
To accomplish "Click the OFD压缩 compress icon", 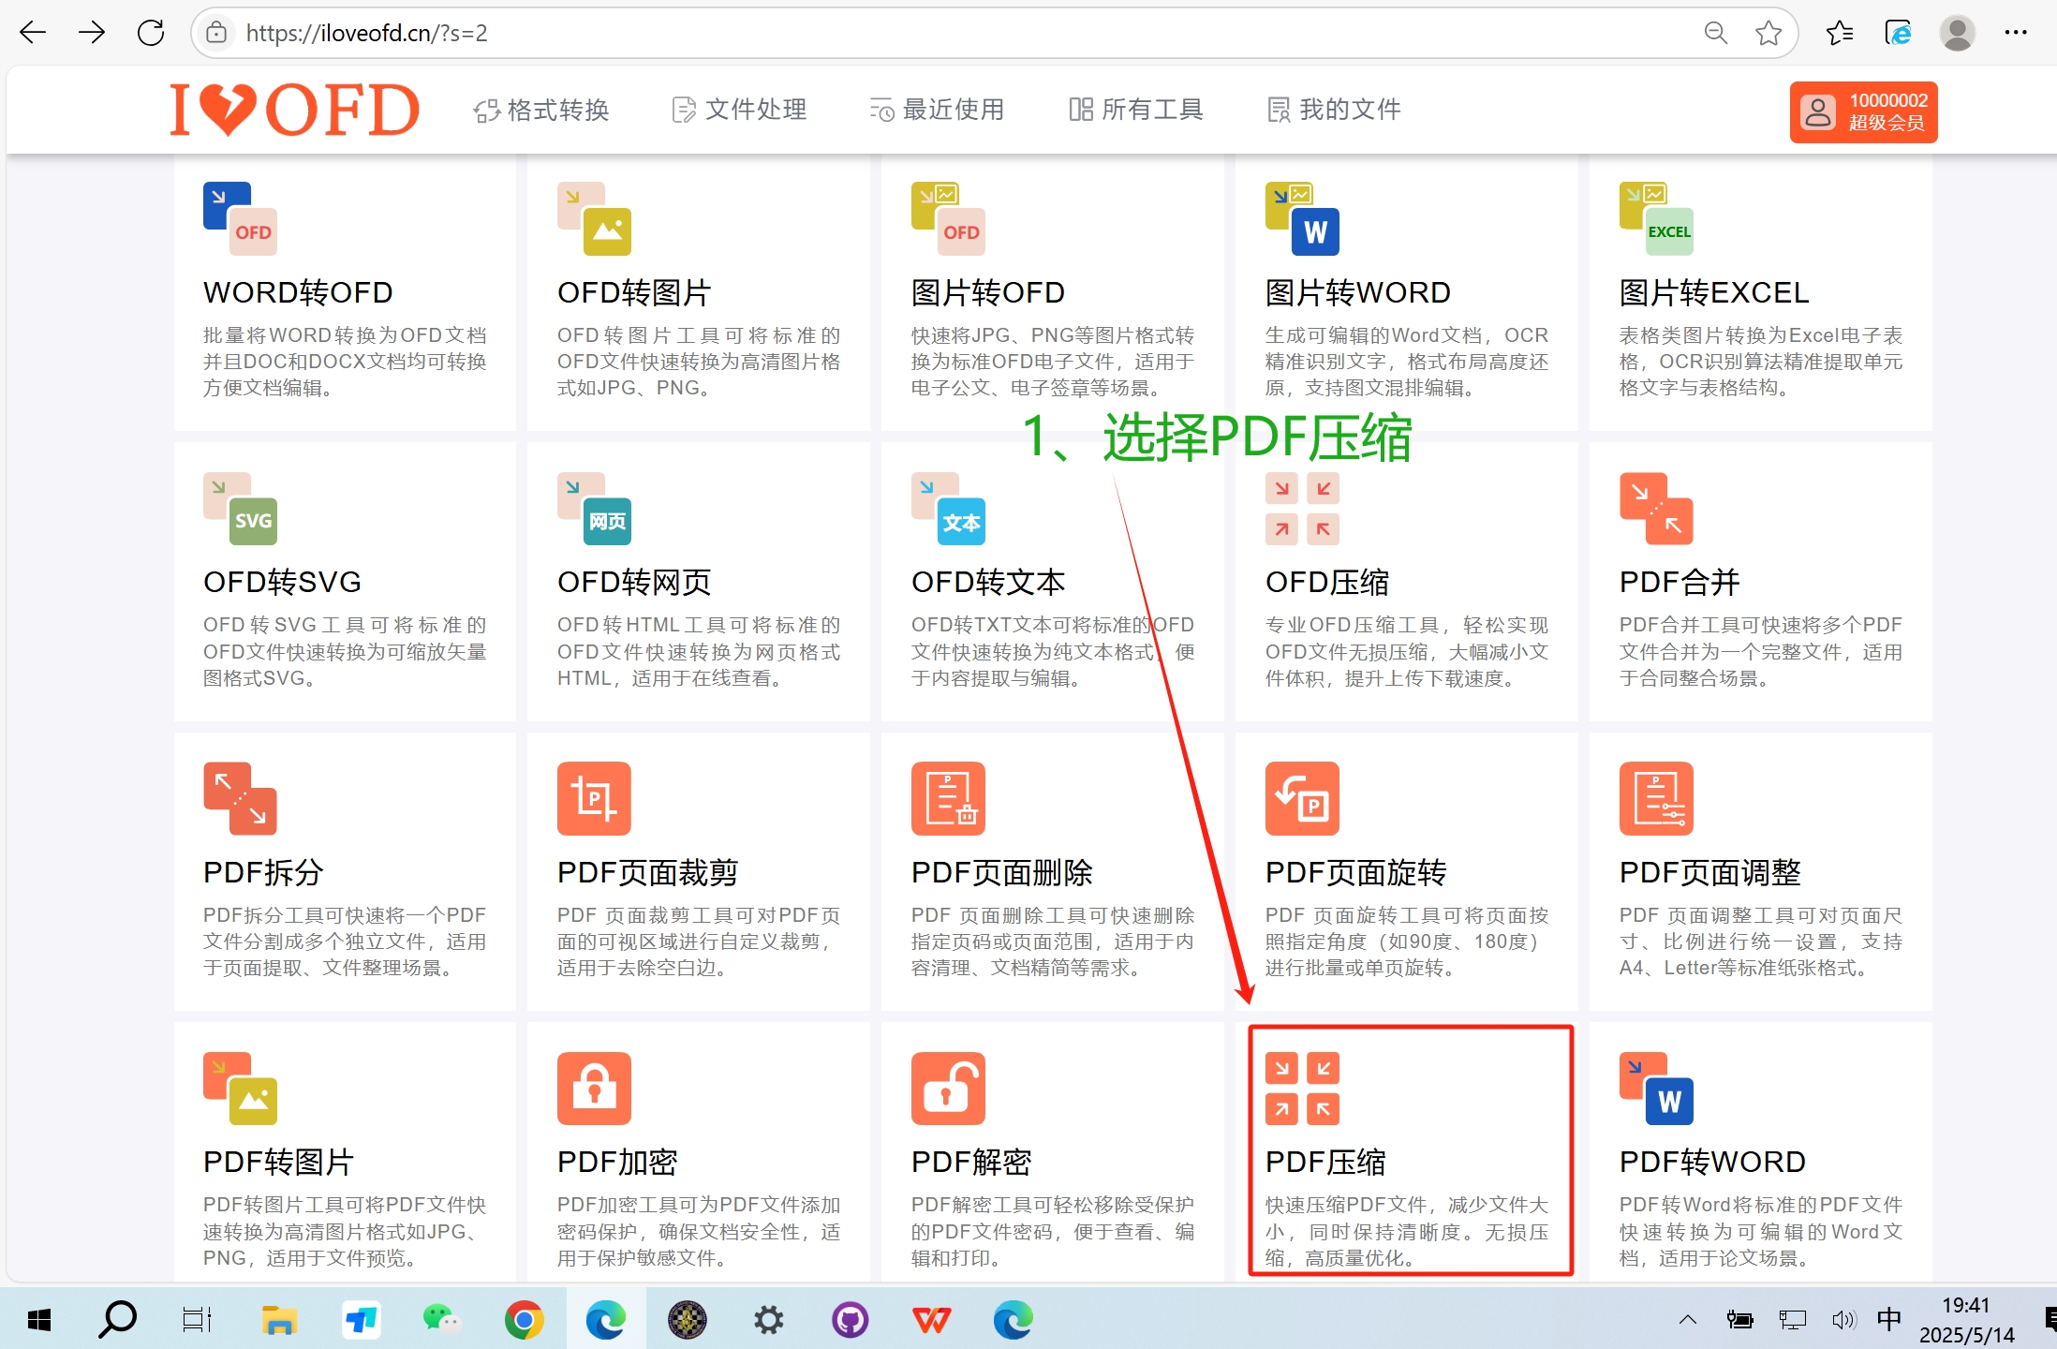I will pyautogui.click(x=1301, y=509).
